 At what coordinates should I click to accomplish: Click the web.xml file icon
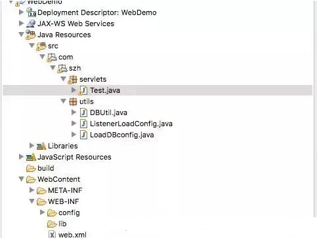pyautogui.click(x=52, y=235)
